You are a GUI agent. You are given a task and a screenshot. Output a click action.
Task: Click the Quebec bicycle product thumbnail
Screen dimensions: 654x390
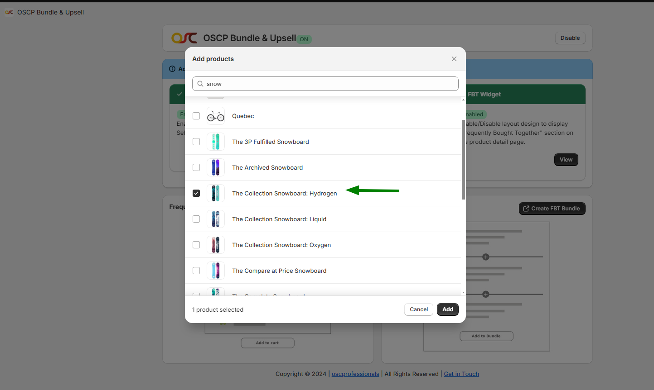click(x=216, y=116)
